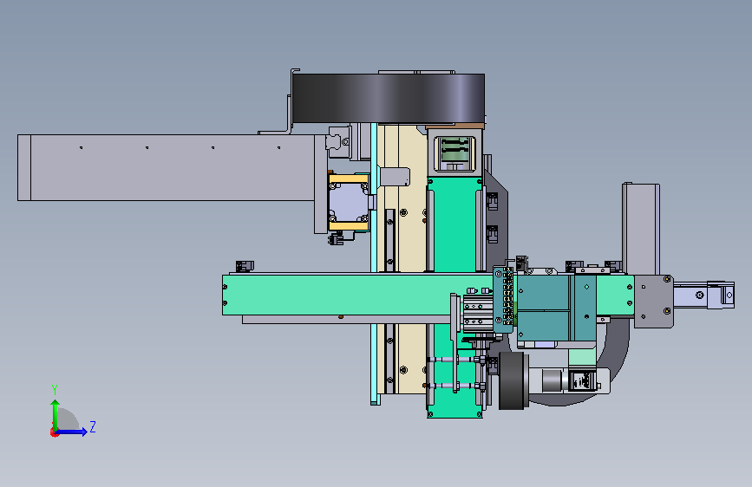This screenshot has height=487, width=752.
Task: Select the black roller wheel at the bottom
Action: 513,381
